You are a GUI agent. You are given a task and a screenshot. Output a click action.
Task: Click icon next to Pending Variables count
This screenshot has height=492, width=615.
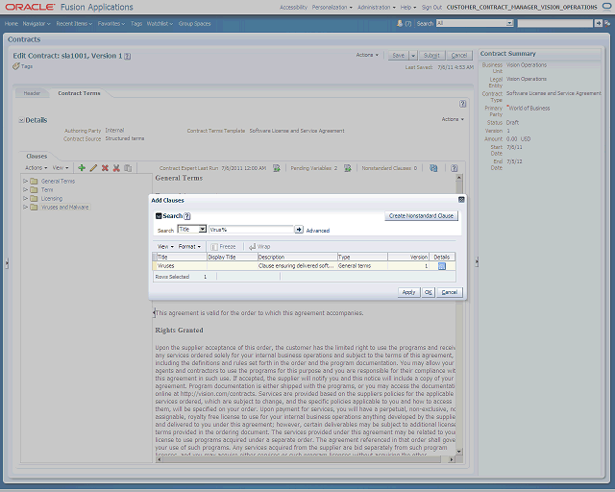pos(348,168)
